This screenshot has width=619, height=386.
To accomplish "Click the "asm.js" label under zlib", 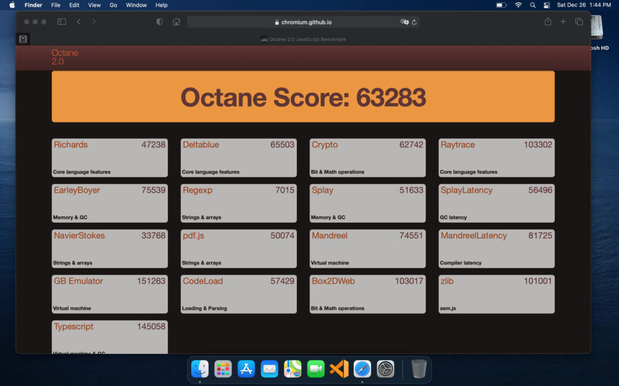I will click(448, 308).
